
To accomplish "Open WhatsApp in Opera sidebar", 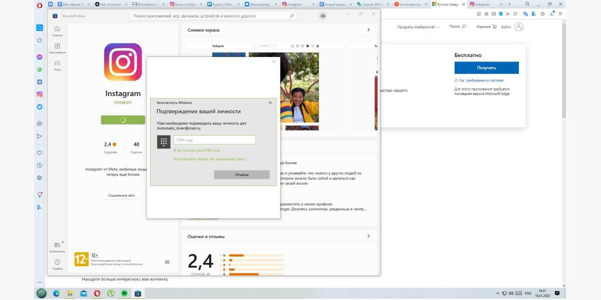I will coord(40,69).
